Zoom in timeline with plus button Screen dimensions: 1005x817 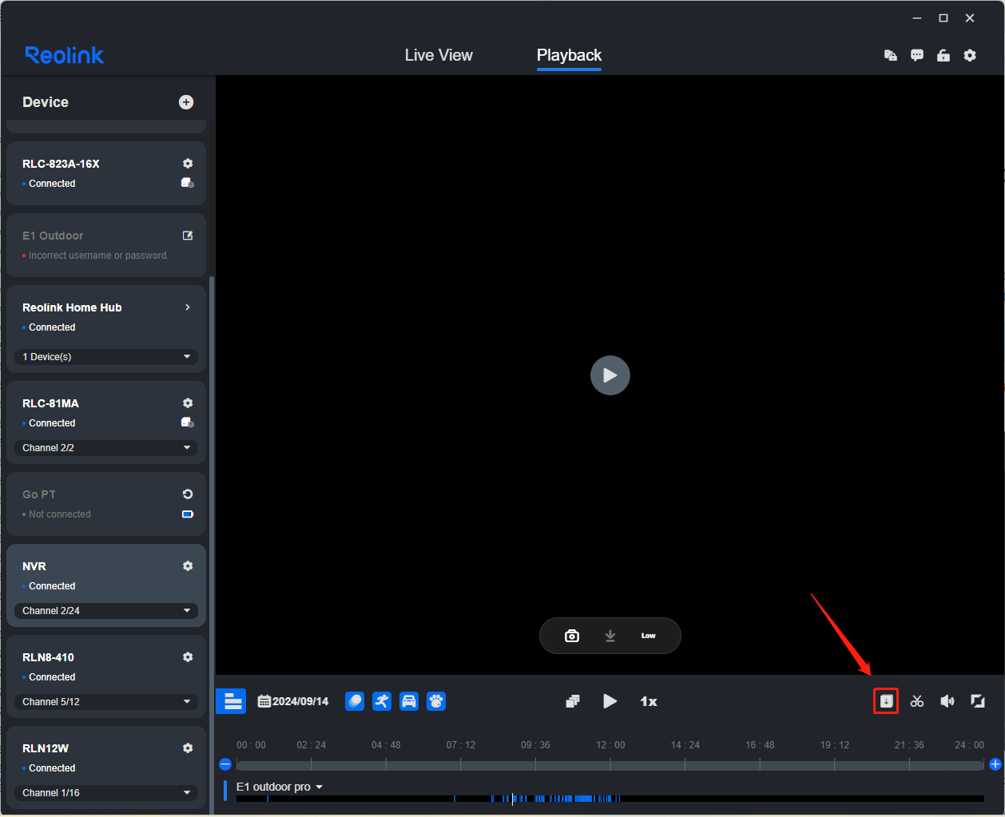point(995,764)
